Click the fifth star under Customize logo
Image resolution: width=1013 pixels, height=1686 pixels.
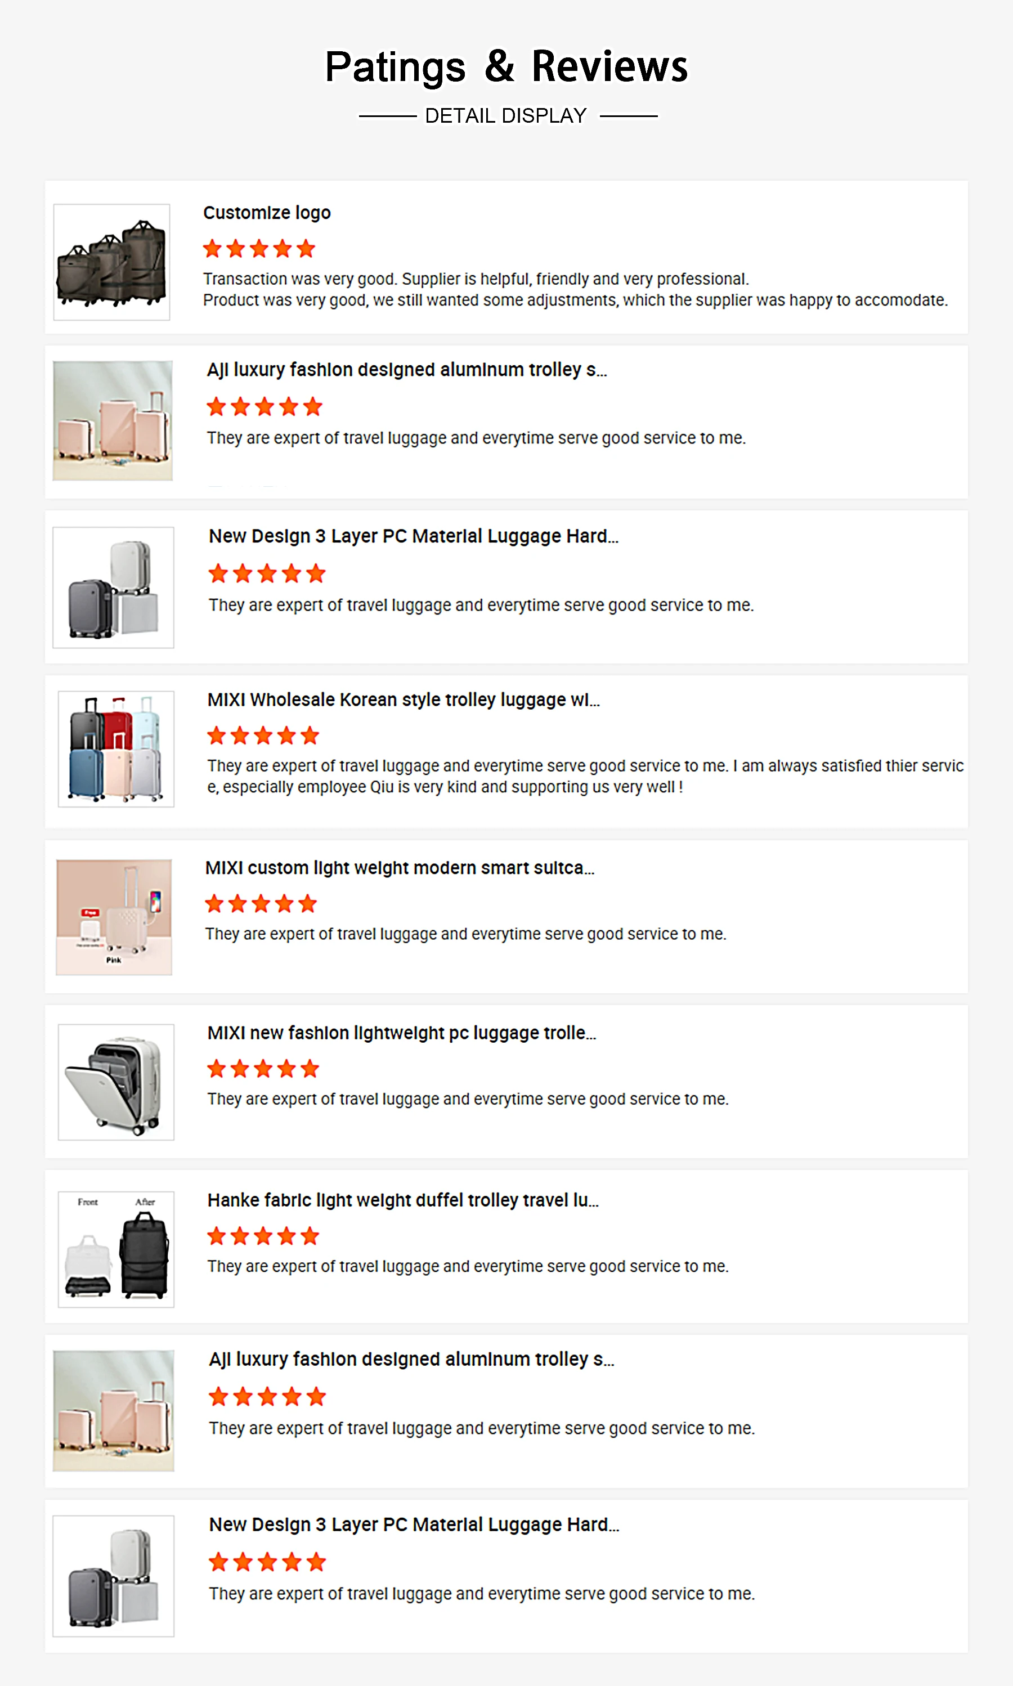point(306,249)
